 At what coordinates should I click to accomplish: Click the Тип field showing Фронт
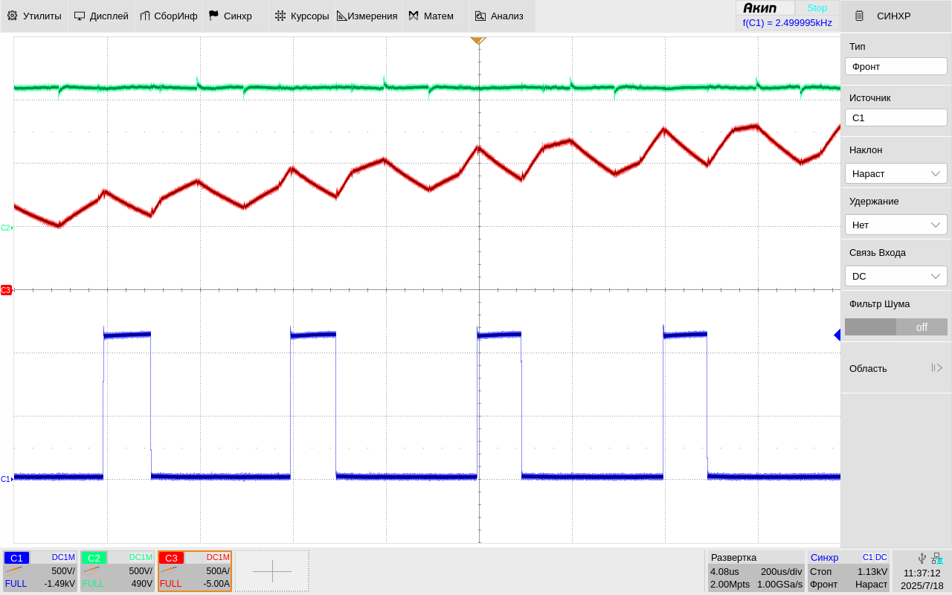(895, 66)
